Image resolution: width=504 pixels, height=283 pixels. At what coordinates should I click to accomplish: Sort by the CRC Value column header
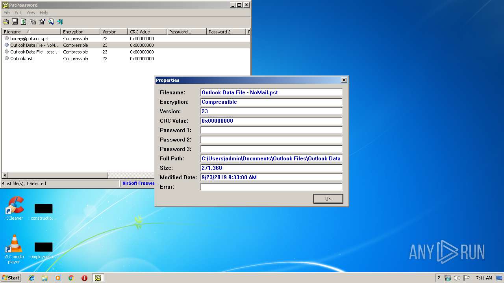click(148, 32)
